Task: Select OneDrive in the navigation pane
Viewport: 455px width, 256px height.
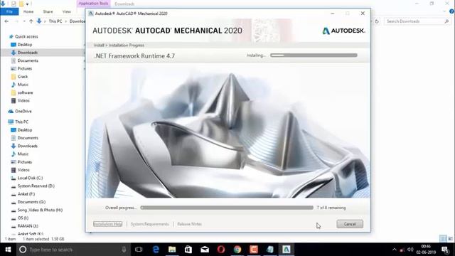Action: pyautogui.click(x=23, y=111)
